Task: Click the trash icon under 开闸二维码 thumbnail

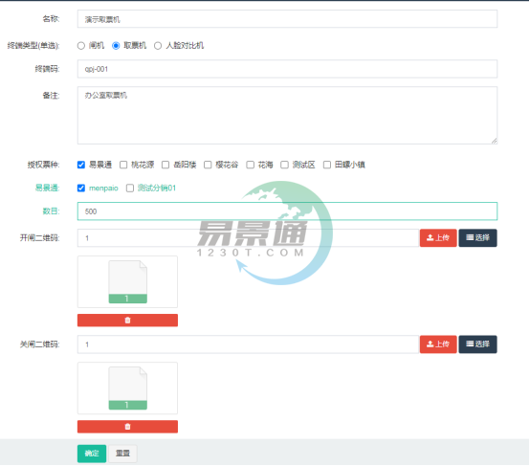Action: 127,321
